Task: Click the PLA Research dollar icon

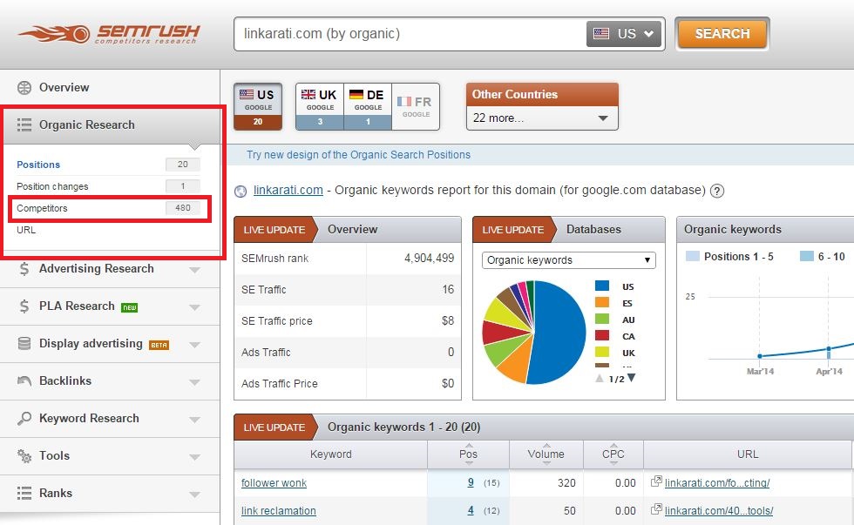Action: pyautogui.click(x=24, y=306)
